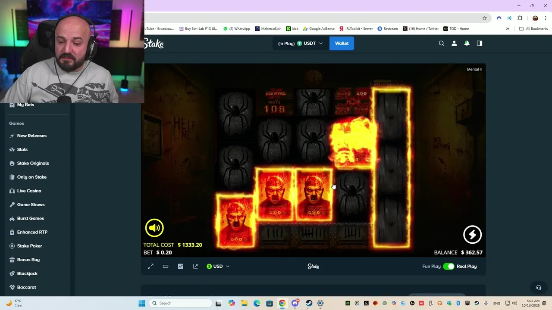The image size is (552, 310).
Task: Open Slots in sidebar
Action: [x=22, y=149]
